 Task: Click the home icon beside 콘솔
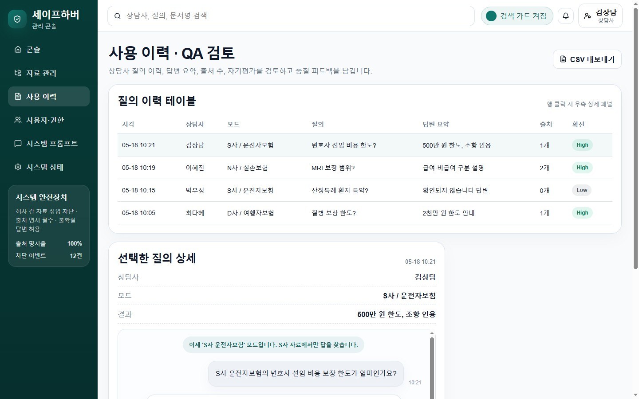(x=18, y=49)
